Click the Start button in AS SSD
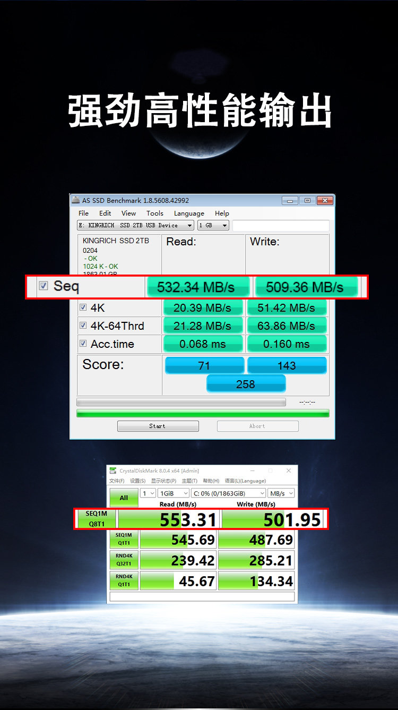The height and width of the screenshot is (710, 398). 158,426
